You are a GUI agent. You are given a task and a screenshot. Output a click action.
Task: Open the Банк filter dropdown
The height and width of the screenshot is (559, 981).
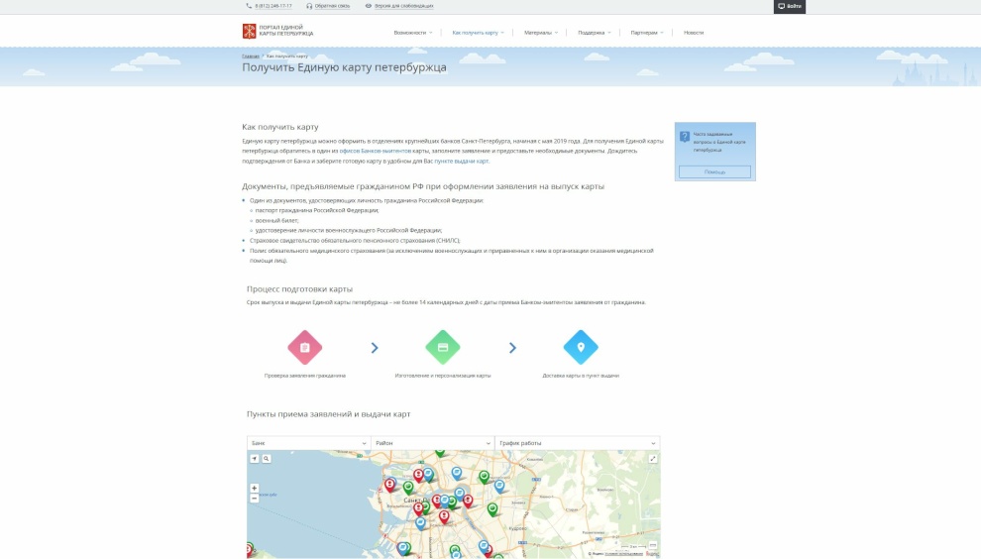click(x=309, y=443)
